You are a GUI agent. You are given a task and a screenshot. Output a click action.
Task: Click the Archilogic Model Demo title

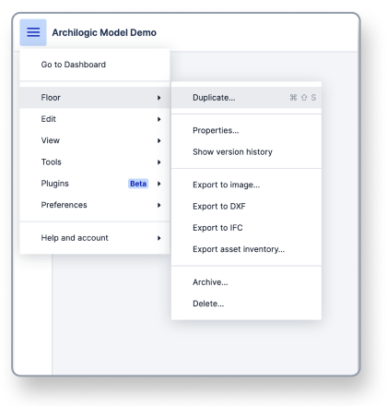[x=104, y=32]
